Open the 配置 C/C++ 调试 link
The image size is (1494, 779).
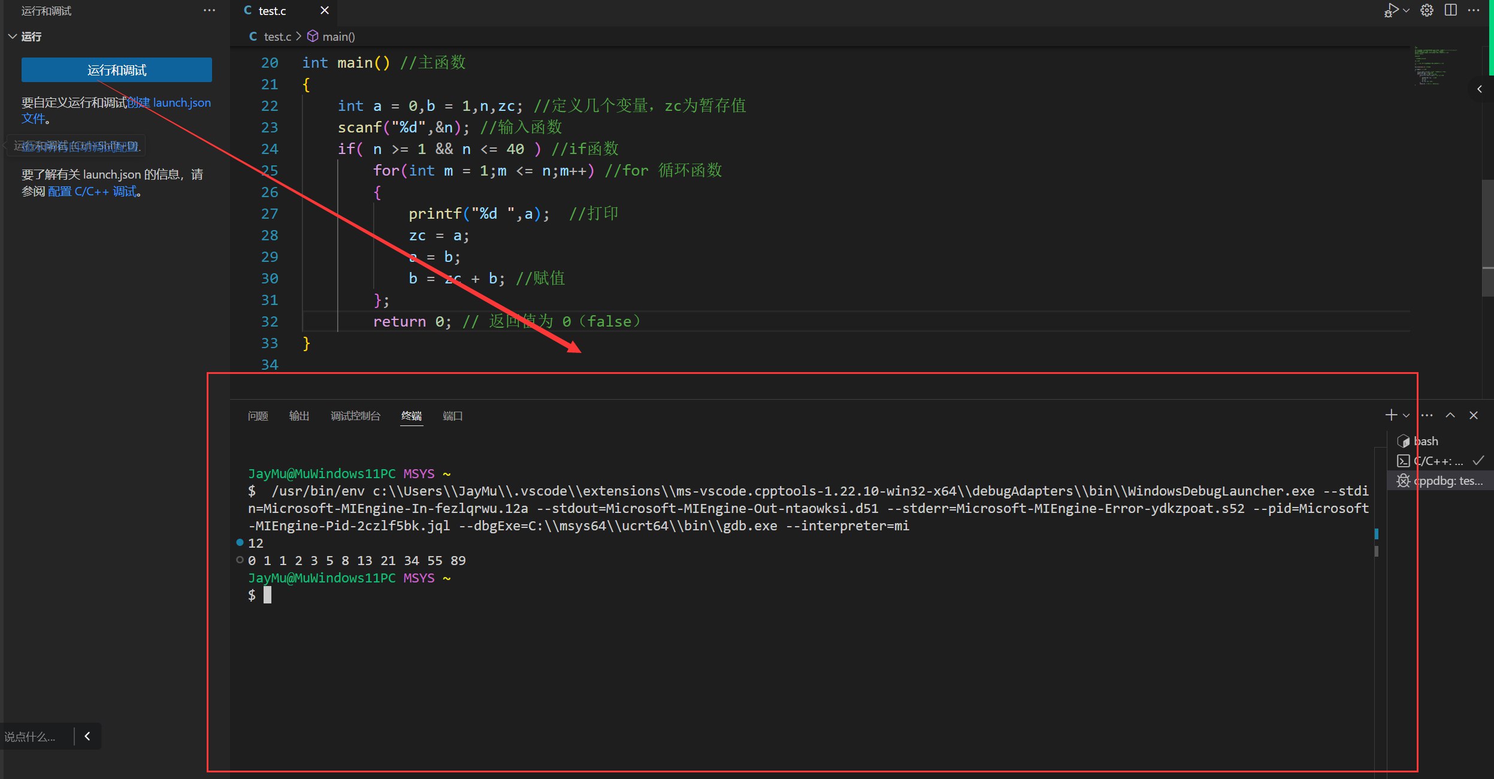point(92,192)
